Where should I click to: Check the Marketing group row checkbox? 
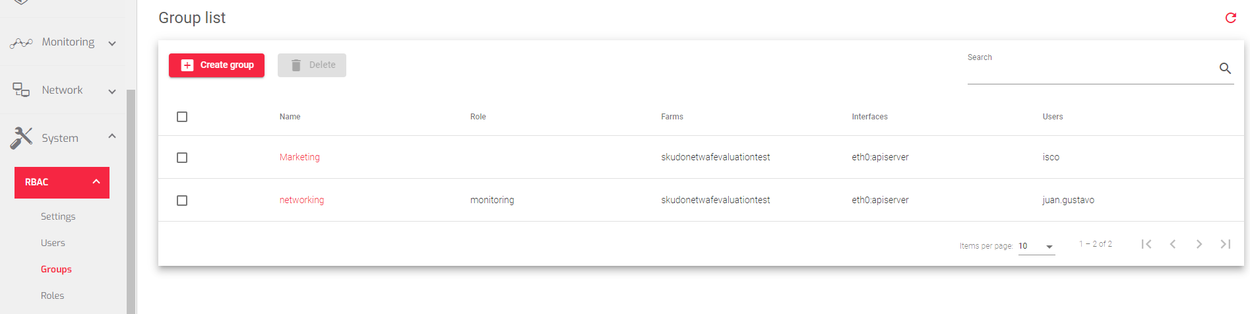[x=182, y=158]
